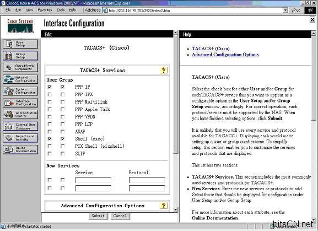
Task: Enable User checkbox for PPP LCP
Action: [x=50, y=124]
